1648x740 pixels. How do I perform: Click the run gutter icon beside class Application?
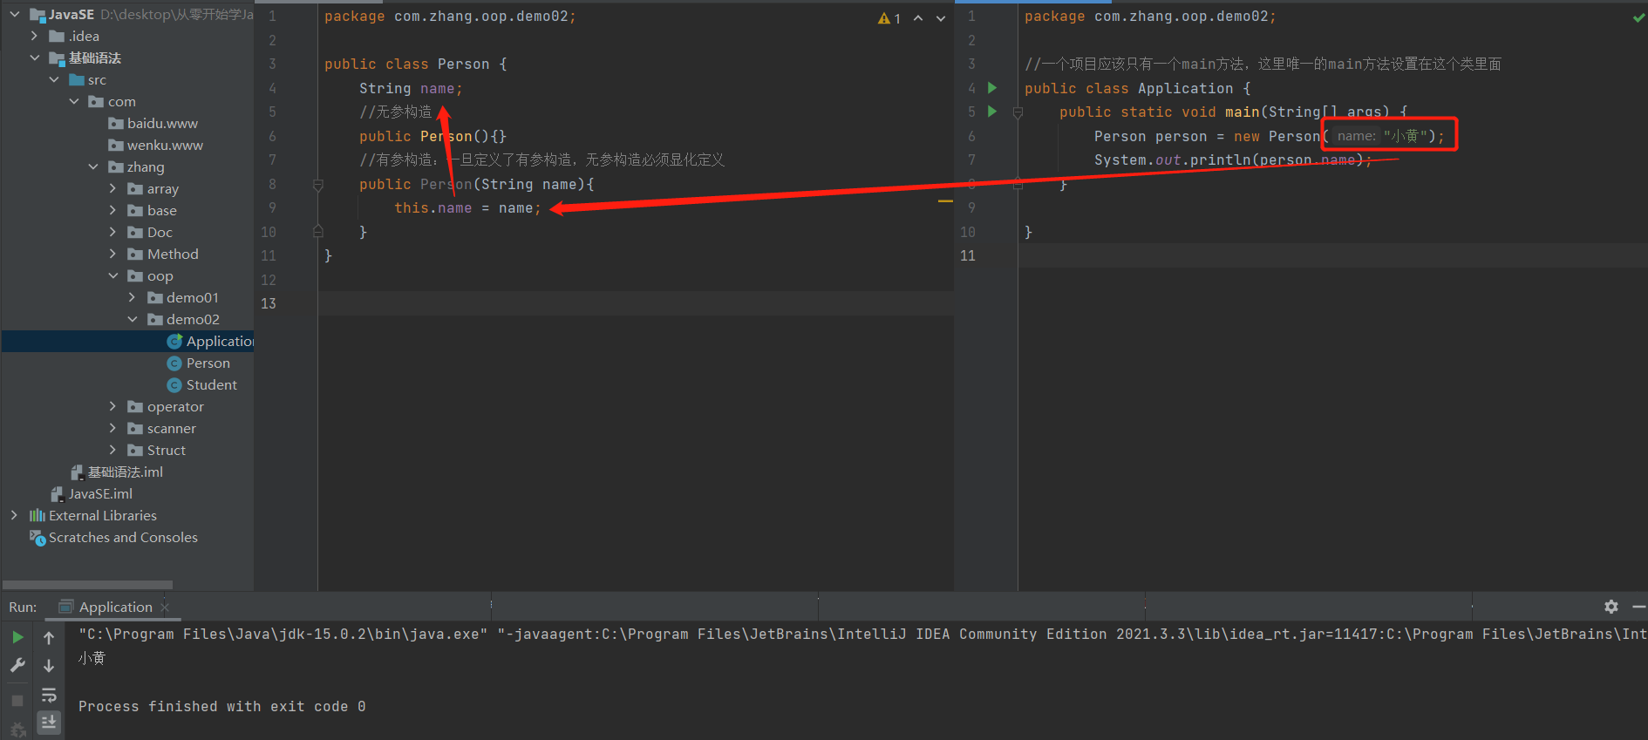click(992, 87)
